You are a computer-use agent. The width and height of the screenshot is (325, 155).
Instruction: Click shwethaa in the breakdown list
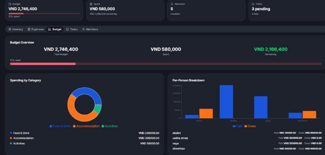tap(179, 149)
